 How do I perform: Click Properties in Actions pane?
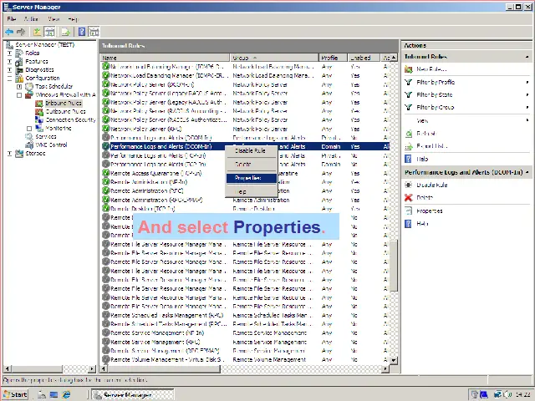[x=429, y=211]
